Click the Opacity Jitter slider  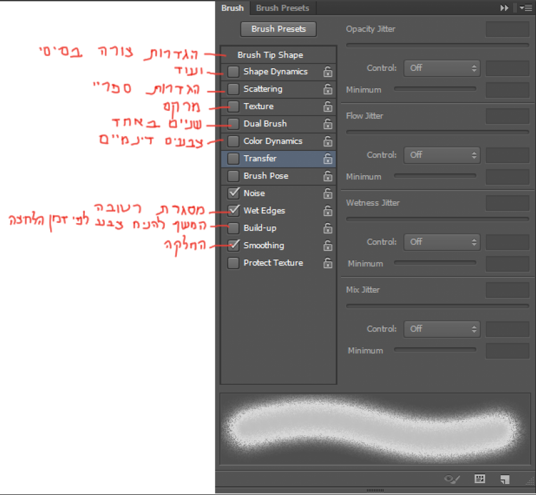pos(438,45)
